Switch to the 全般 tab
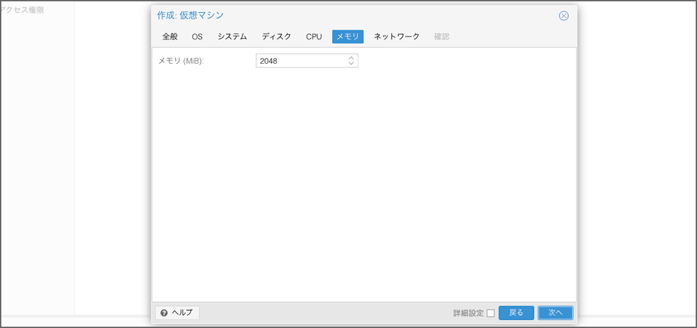Viewport: 697px width, 328px height. (170, 37)
